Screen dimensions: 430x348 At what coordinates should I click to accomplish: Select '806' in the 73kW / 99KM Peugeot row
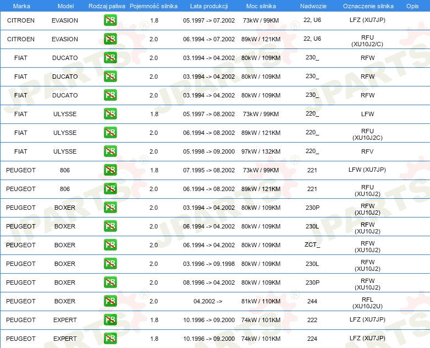[65, 170]
